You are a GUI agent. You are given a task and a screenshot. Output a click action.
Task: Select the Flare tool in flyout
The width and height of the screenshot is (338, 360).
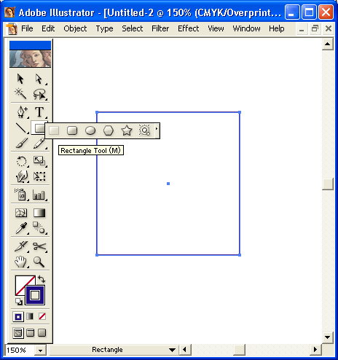(144, 130)
